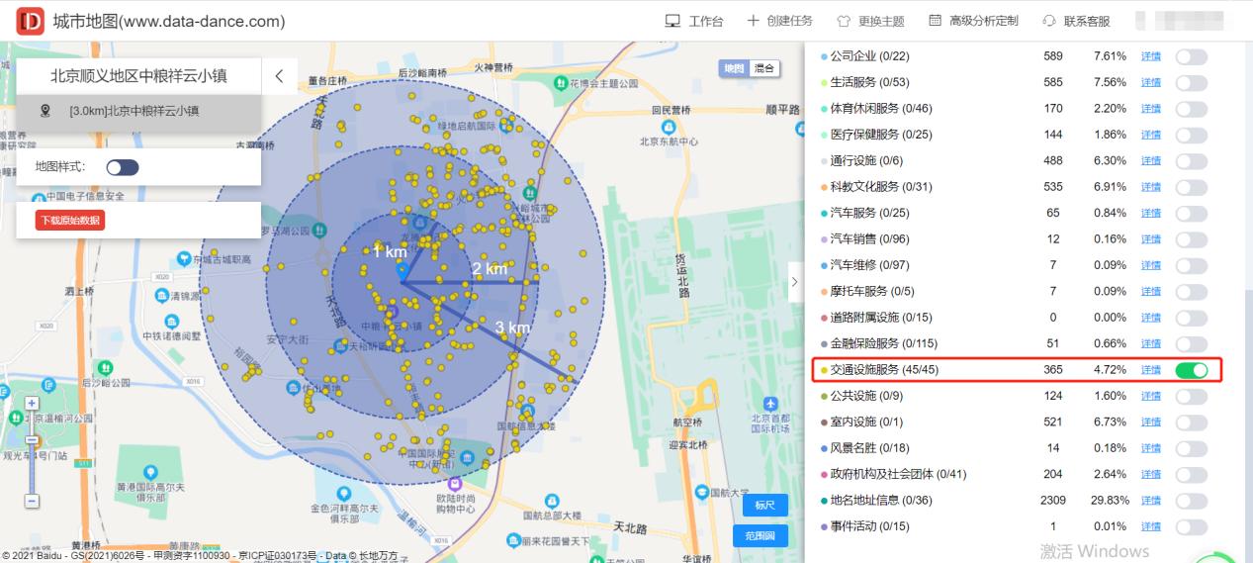The image size is (1253, 563).
Task: Click the 北京首都国际机场 airplane marker icon
Action: tap(771, 403)
